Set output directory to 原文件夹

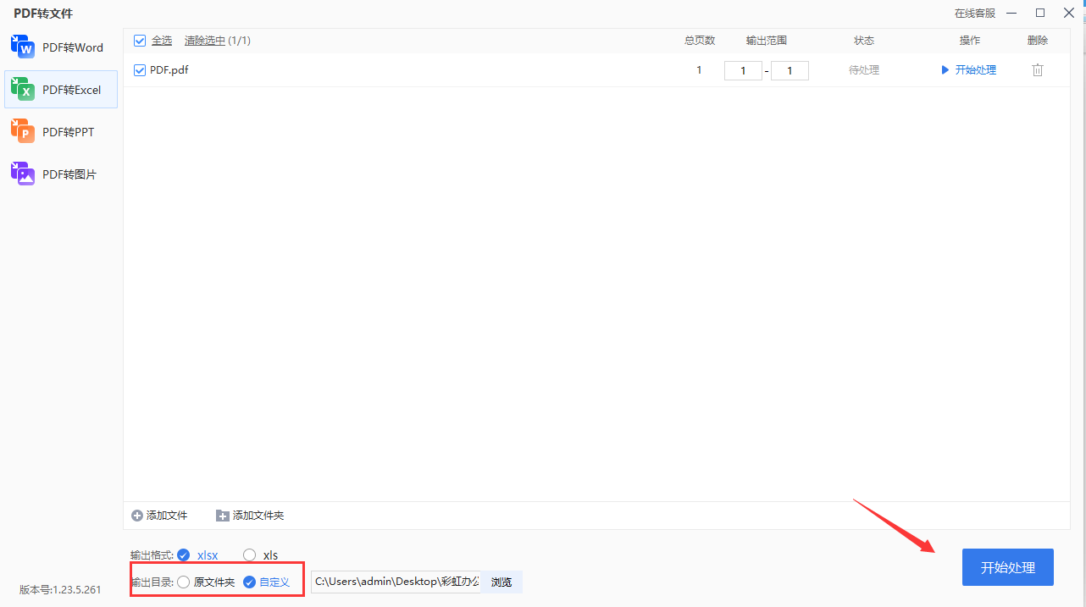click(x=184, y=582)
